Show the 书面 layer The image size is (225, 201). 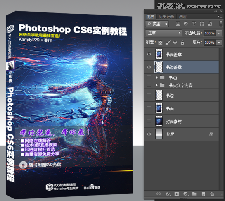[x=149, y=108]
